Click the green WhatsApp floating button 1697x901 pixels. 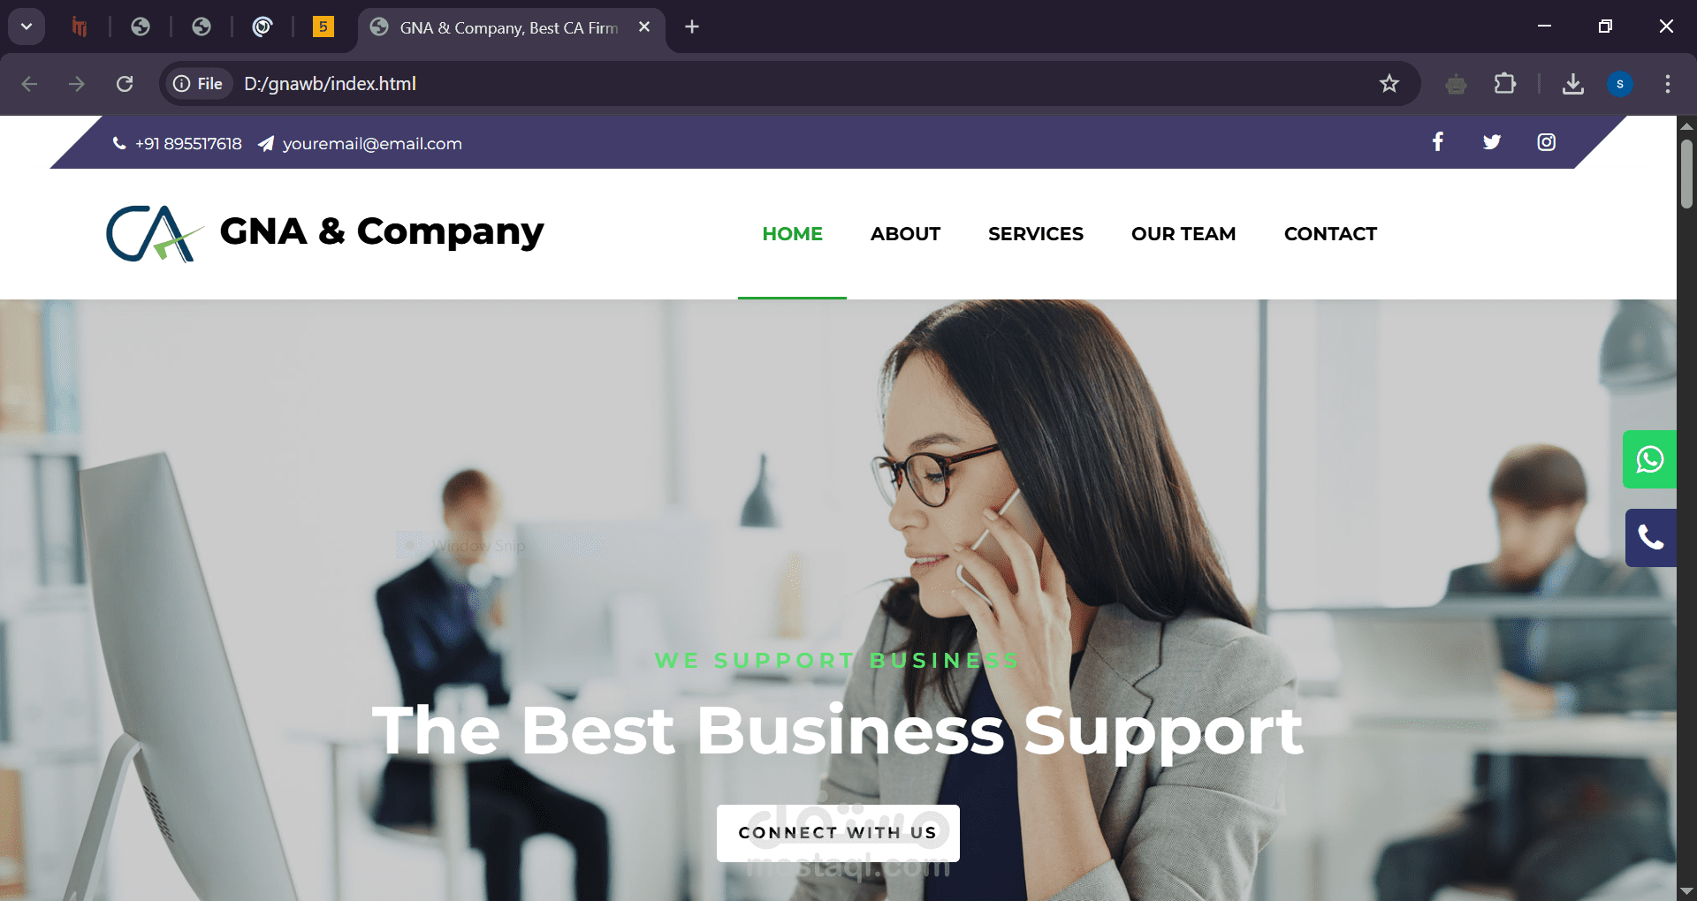[x=1649, y=459]
